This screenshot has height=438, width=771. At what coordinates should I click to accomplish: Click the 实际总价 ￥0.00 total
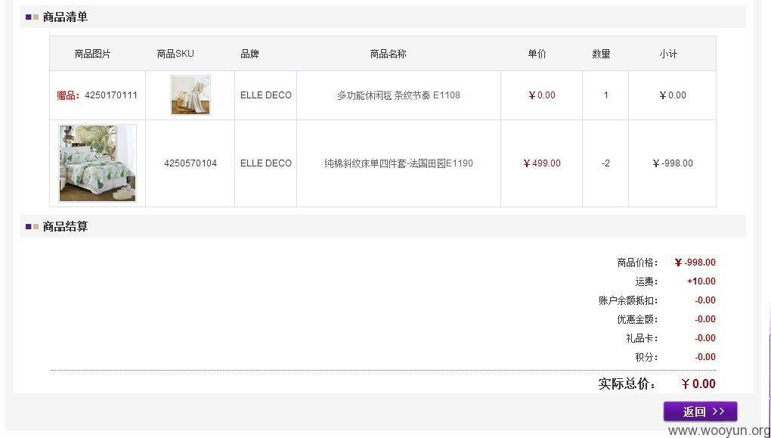pyautogui.click(x=698, y=384)
